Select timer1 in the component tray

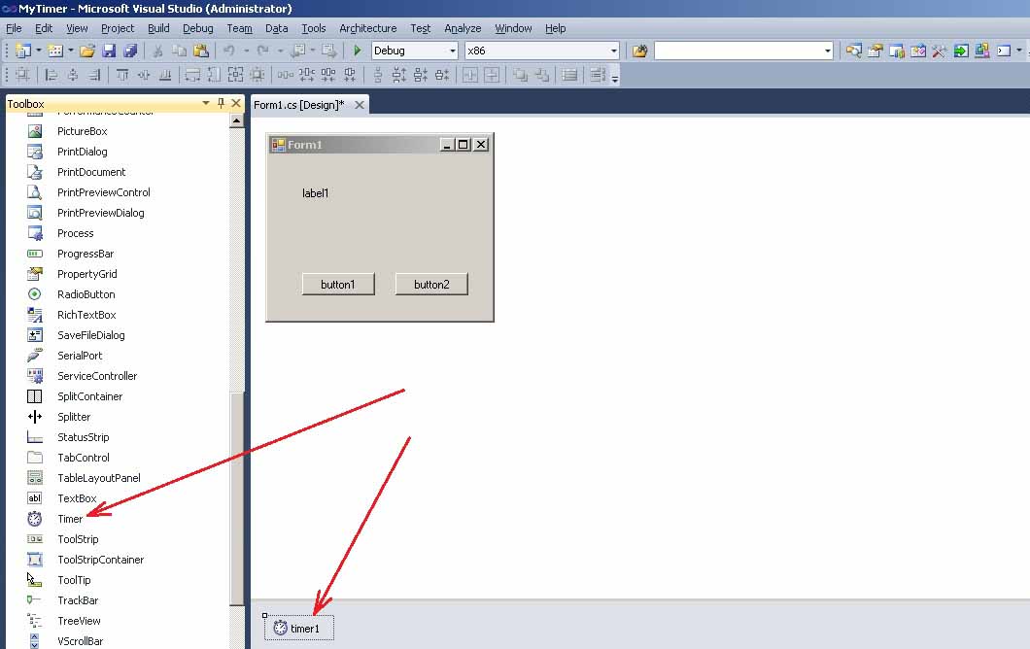[x=299, y=627]
